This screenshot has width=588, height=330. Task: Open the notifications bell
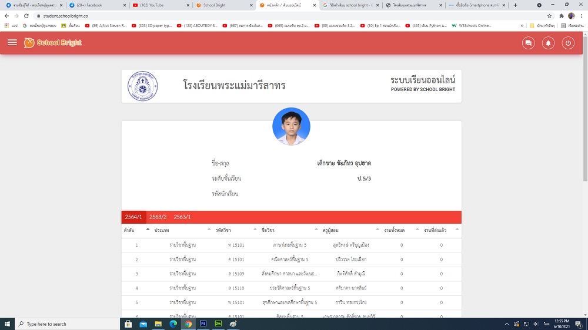point(548,43)
